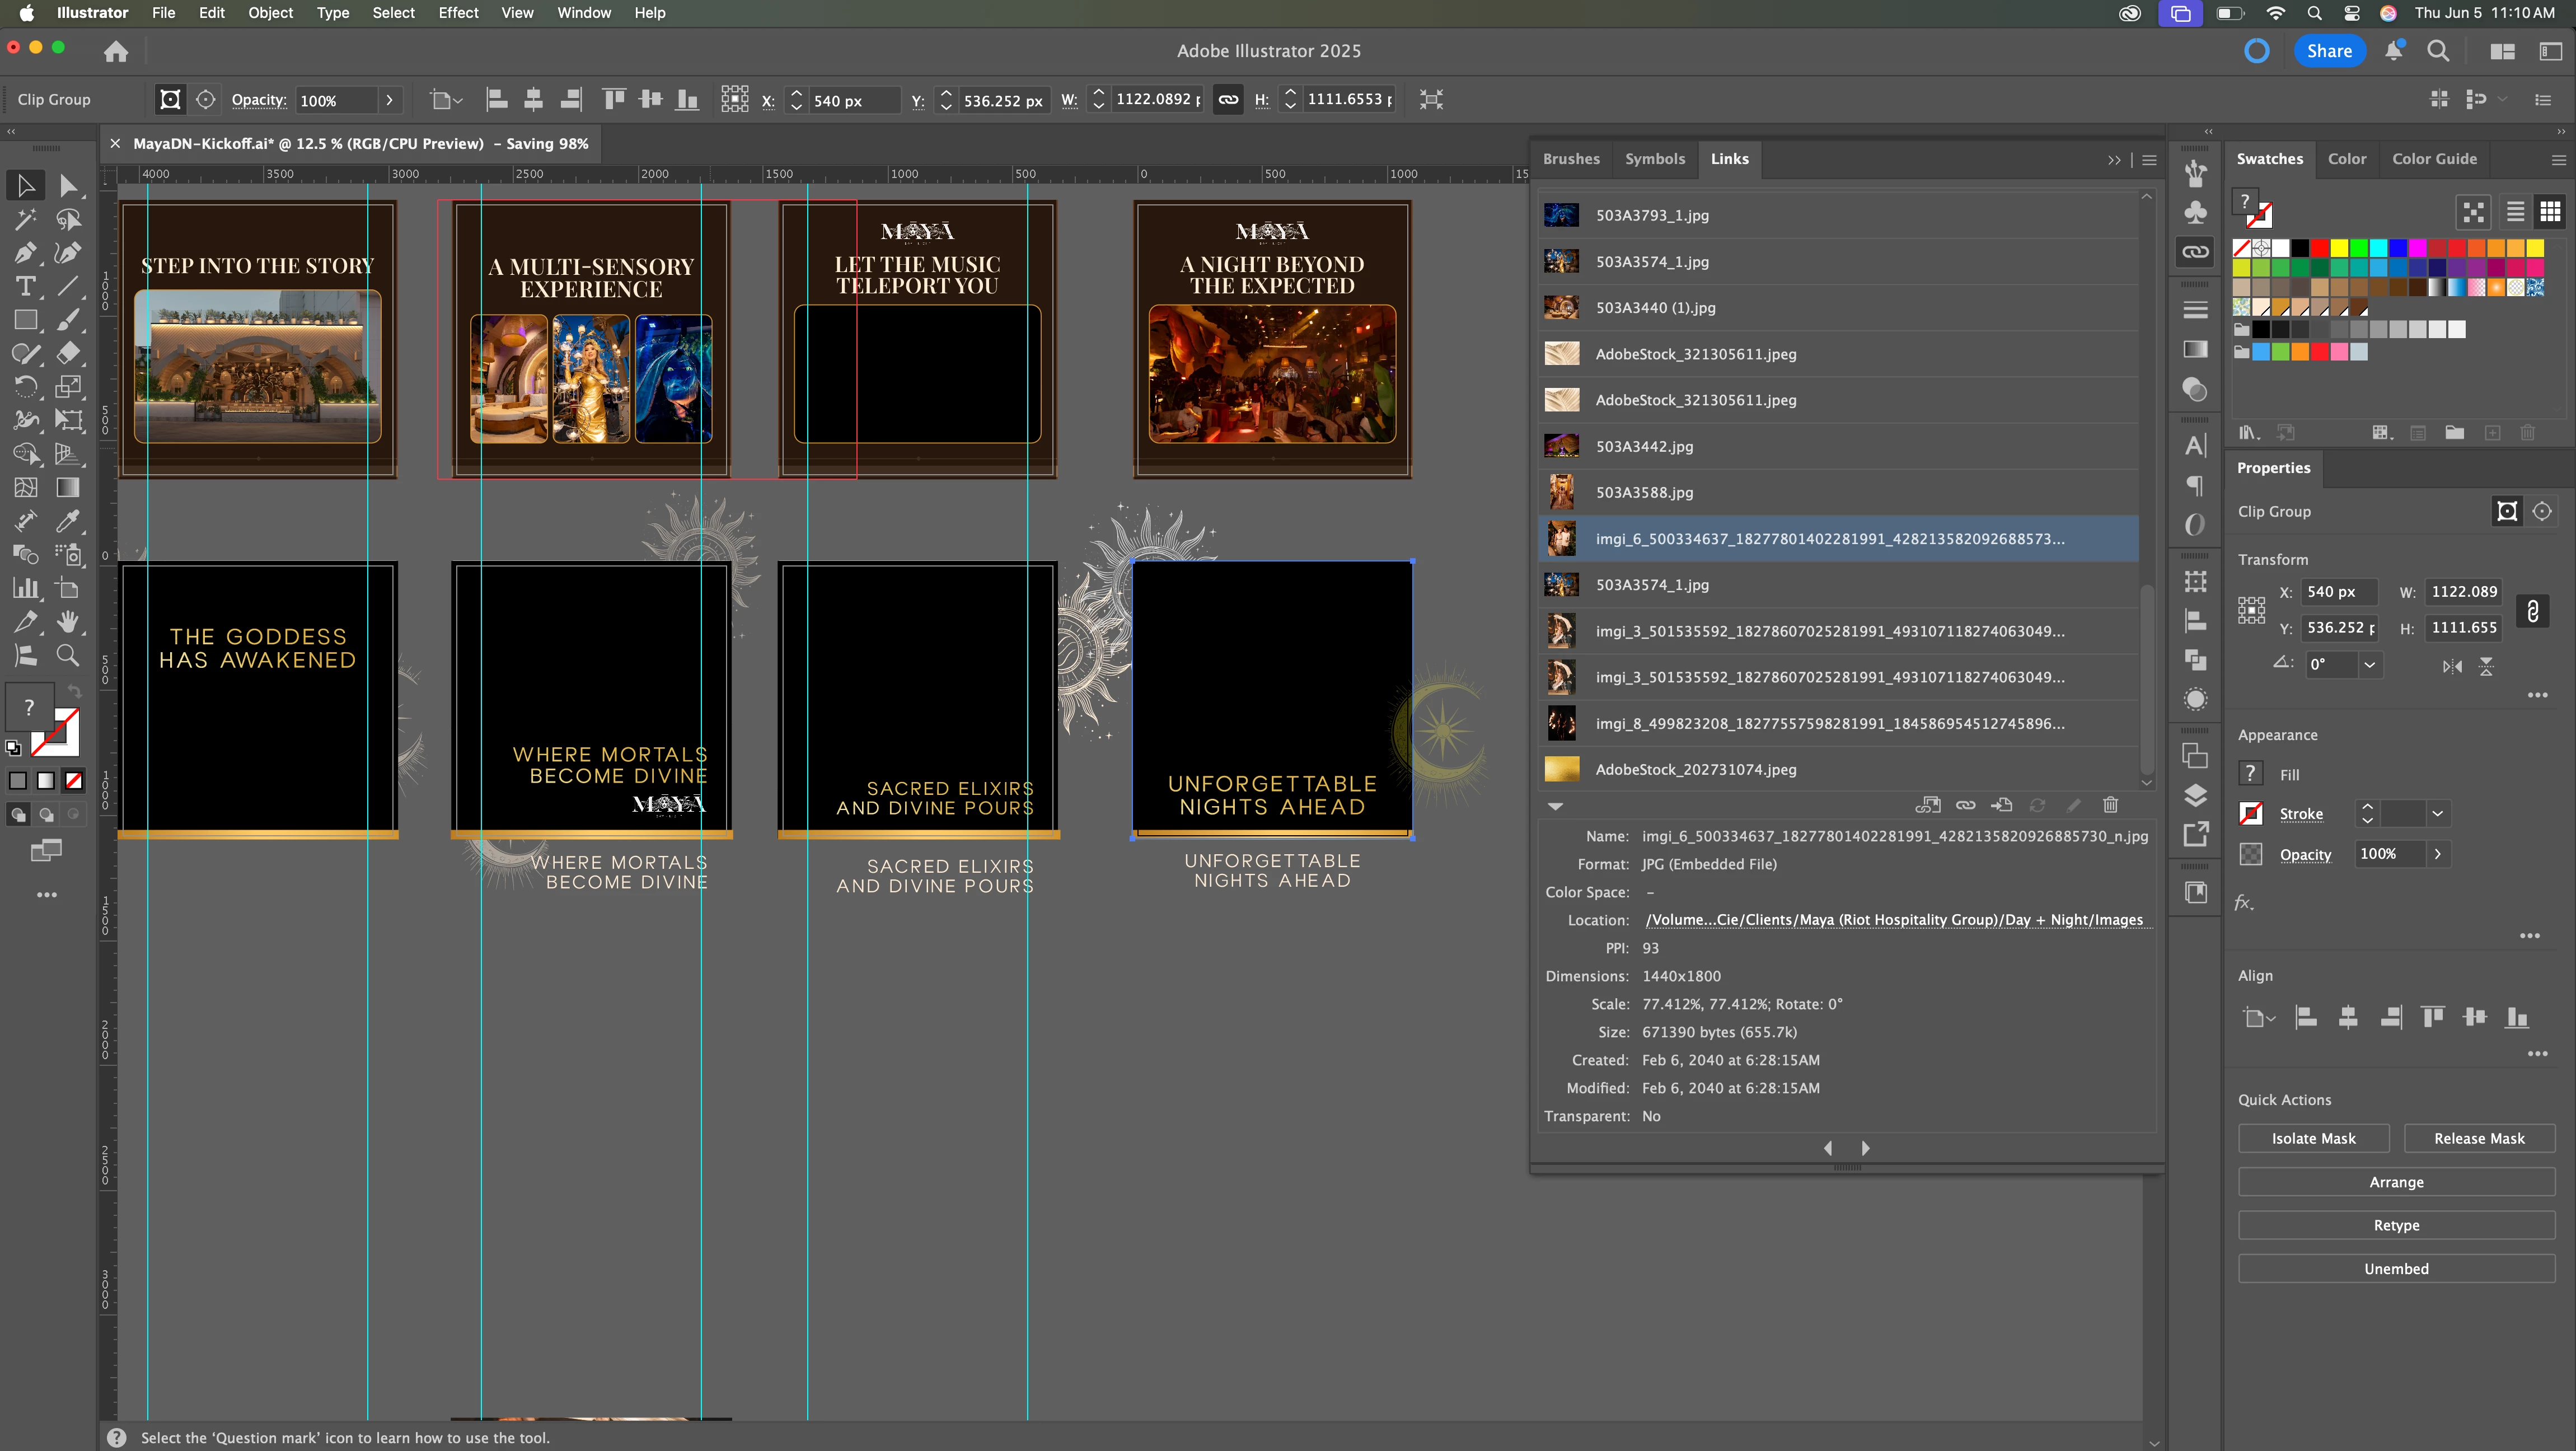Screen dimensions: 2576x1451
Task: Select the AdobeStock_202731074.jpeg link entry
Action: [x=1695, y=769]
